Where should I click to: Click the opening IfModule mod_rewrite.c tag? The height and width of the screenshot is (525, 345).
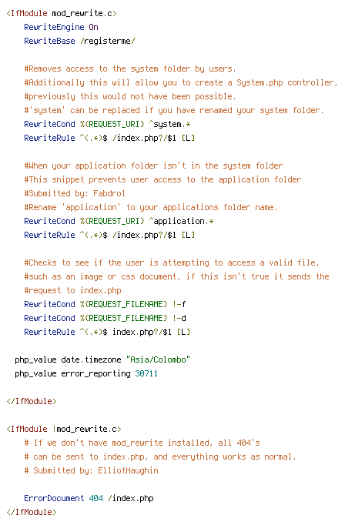(62, 13)
